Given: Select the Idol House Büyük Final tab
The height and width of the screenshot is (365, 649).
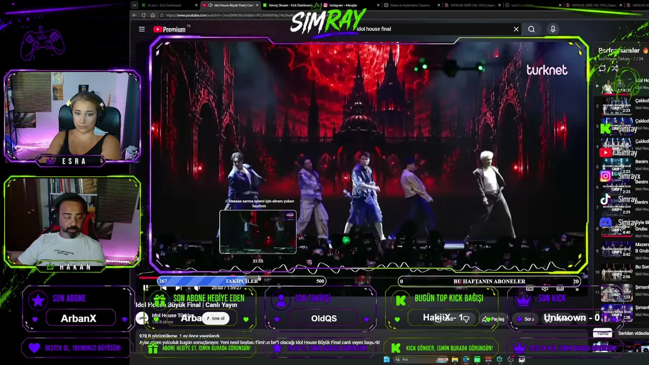Looking at the screenshot, I should coord(231,5).
